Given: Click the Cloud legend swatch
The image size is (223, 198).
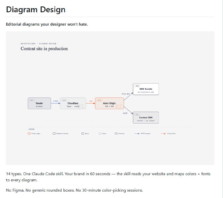Looking at the screenshot, I should point(100,134).
